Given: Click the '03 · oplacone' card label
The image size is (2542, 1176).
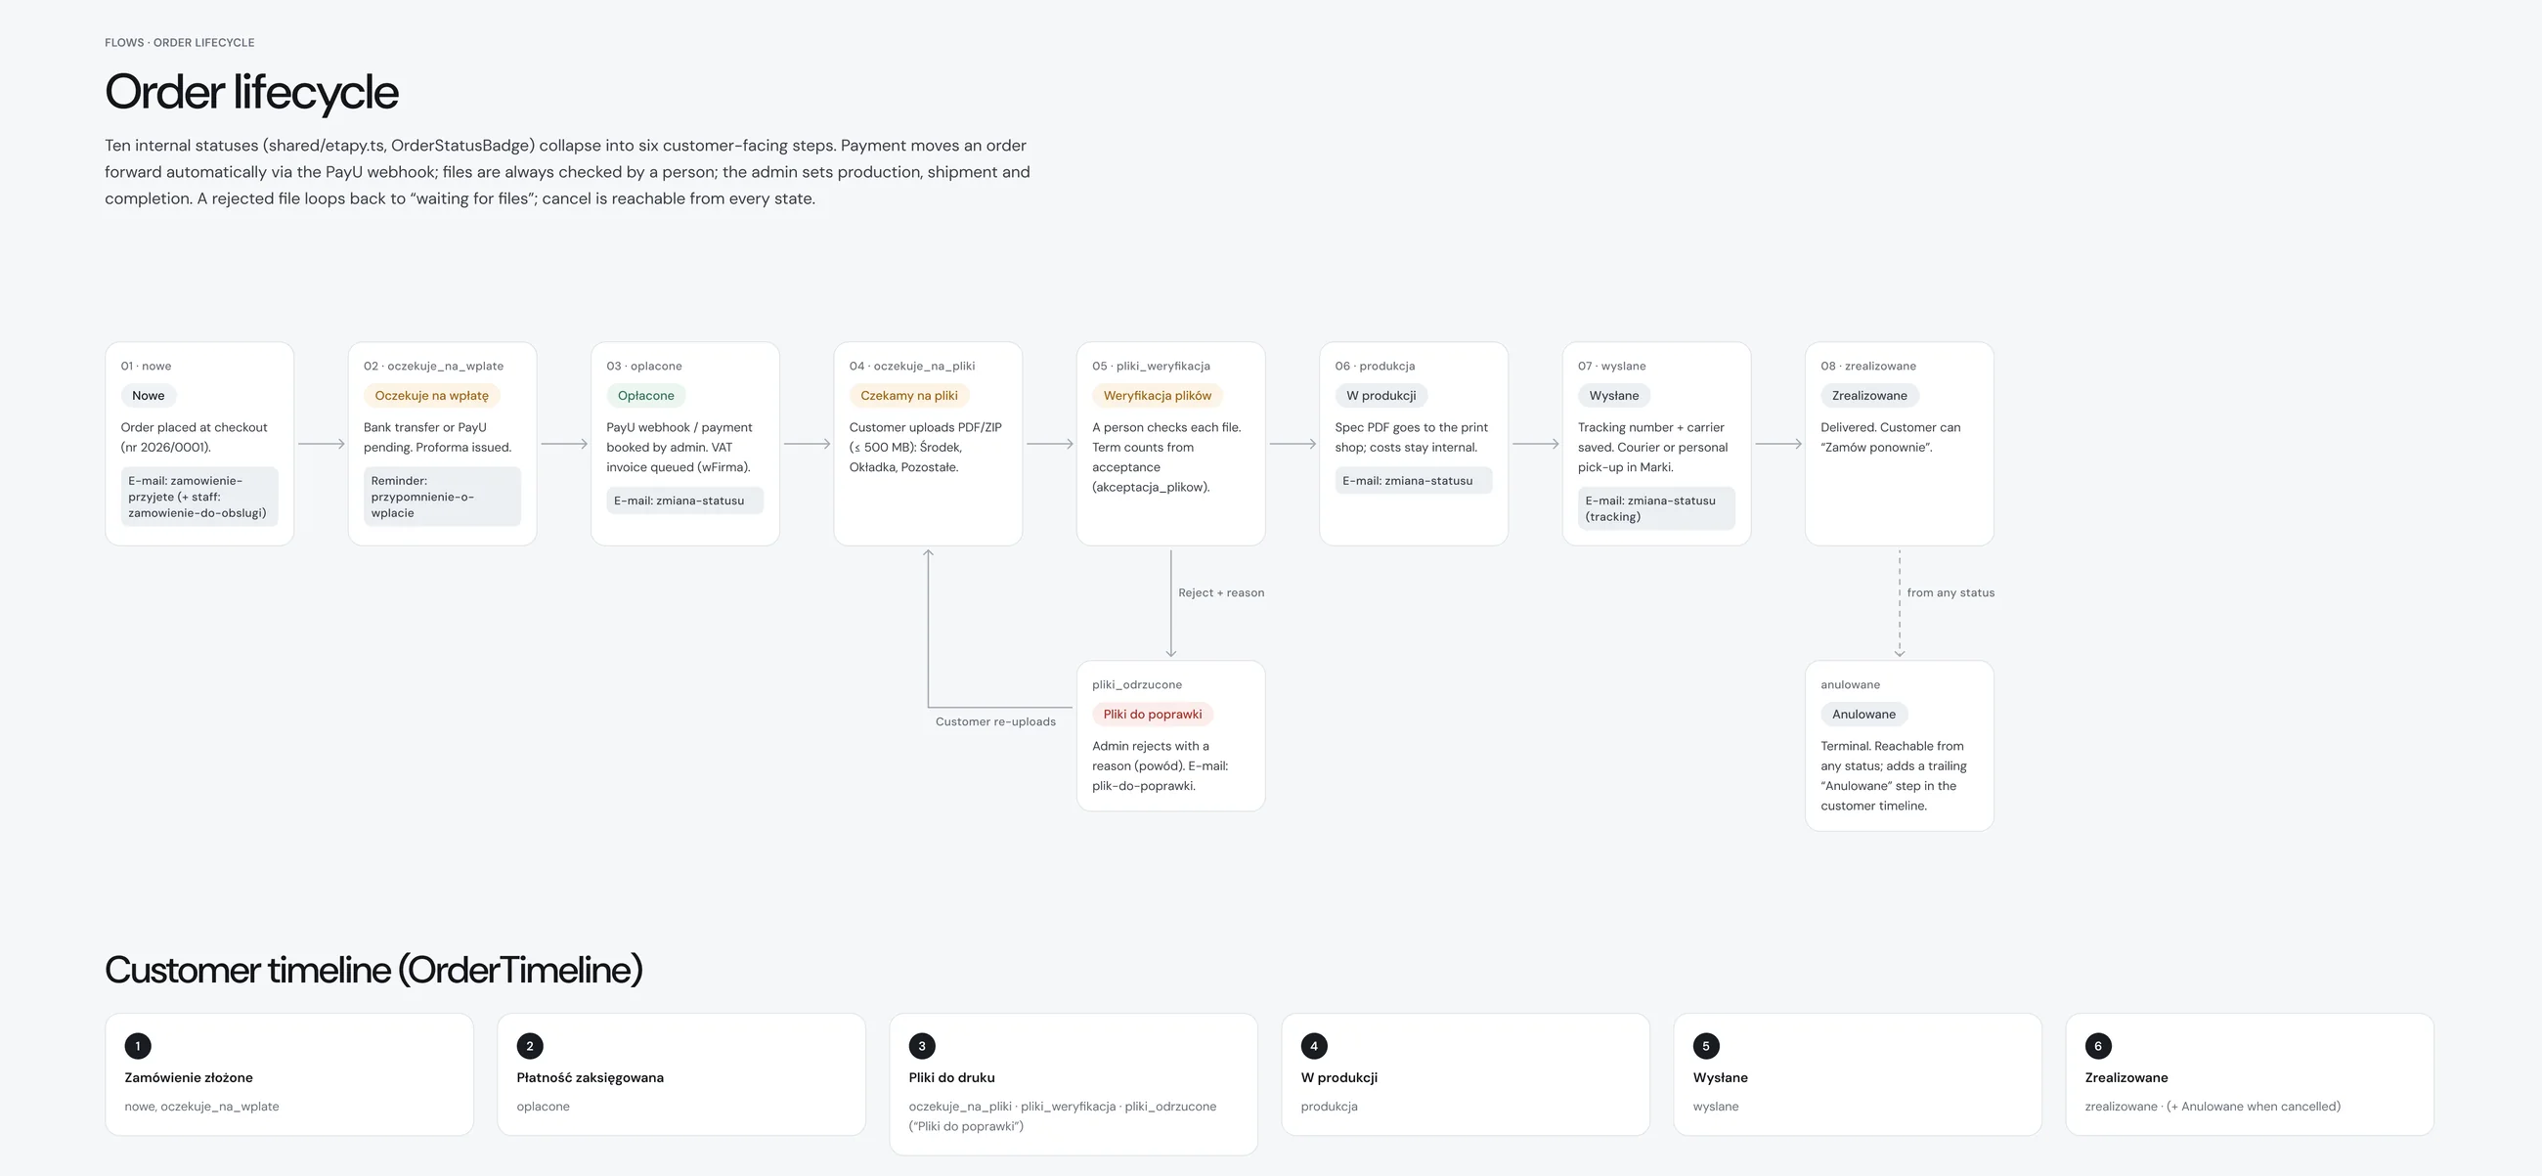Looking at the screenshot, I should 644,366.
